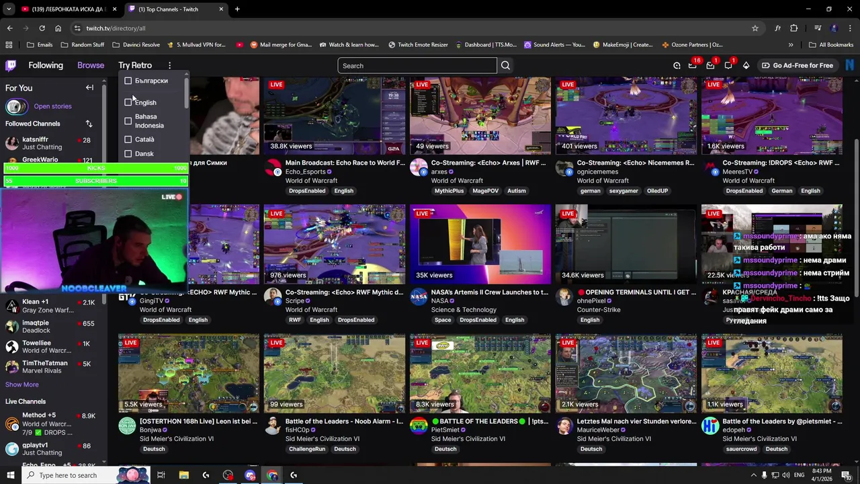Click the Go Ad-Free for Free button

[798, 65]
